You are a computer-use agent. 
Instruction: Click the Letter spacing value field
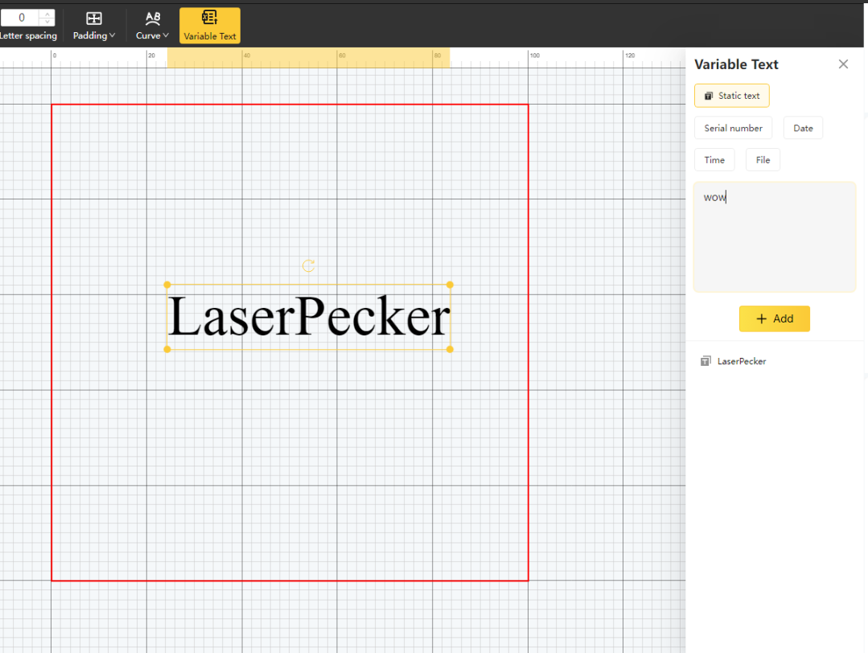(x=20, y=18)
